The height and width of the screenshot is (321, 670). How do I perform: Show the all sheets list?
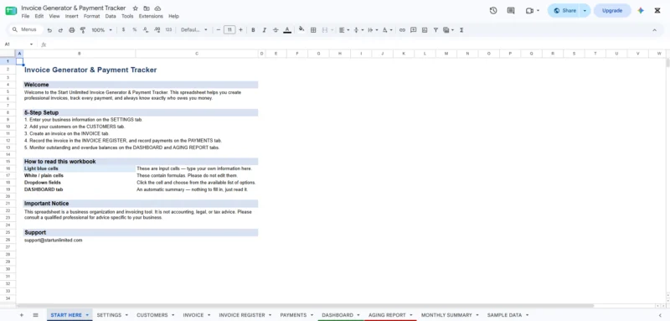click(x=35, y=315)
